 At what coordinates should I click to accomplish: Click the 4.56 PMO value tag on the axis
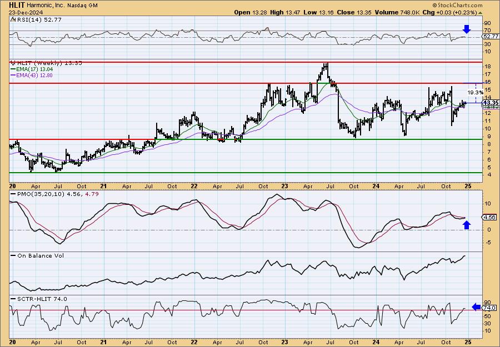click(x=489, y=217)
